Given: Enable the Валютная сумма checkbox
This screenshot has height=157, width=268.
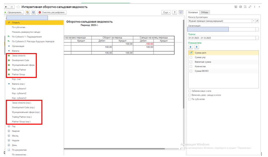Looking at the screenshot, I should pos(191,62).
